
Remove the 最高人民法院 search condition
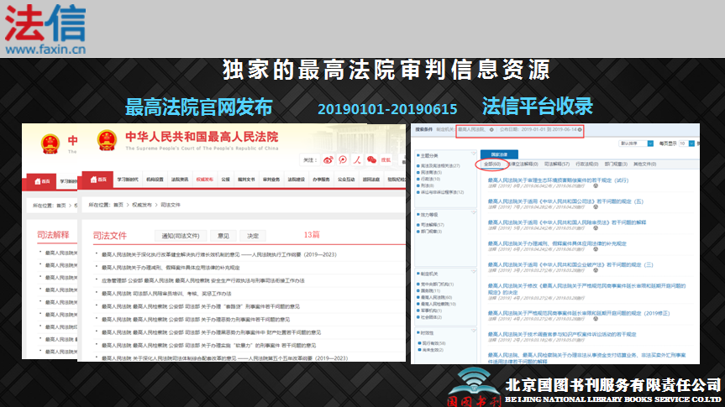coord(491,130)
